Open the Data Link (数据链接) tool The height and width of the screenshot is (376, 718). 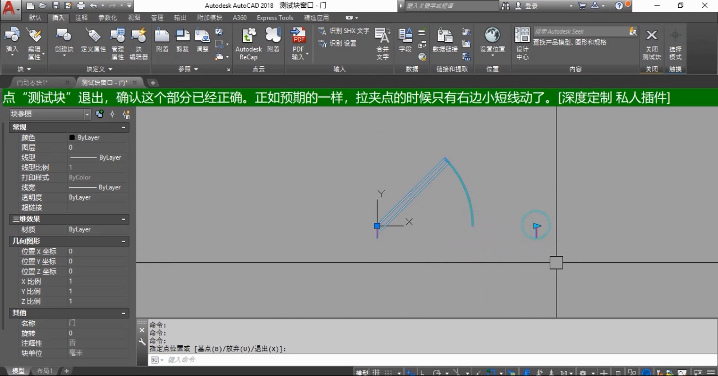(x=445, y=40)
